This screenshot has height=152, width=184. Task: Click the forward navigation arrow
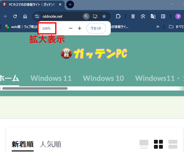point(5,16)
